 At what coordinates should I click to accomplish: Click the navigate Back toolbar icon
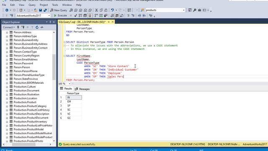(7, 10)
